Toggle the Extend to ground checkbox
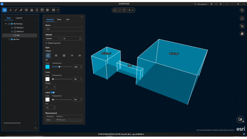This screenshot has height=139, width=247. tap(46, 43)
